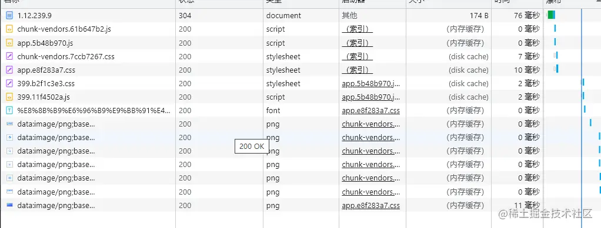
Task: Open the (索引) initiator link in app.e8f283a7.css row
Action: 357,70
